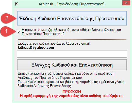Click the kdksad@yahoo.com email address

36,48
